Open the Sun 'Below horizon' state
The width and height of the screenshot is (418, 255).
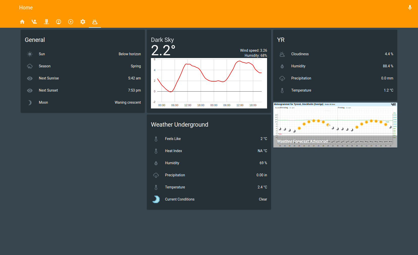(x=130, y=54)
